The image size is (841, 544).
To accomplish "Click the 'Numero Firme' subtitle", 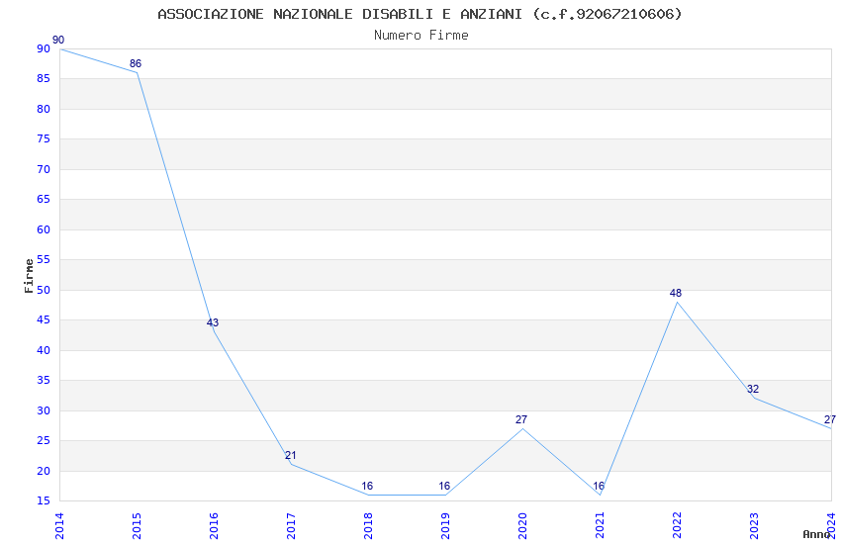I will pyautogui.click(x=421, y=36).
